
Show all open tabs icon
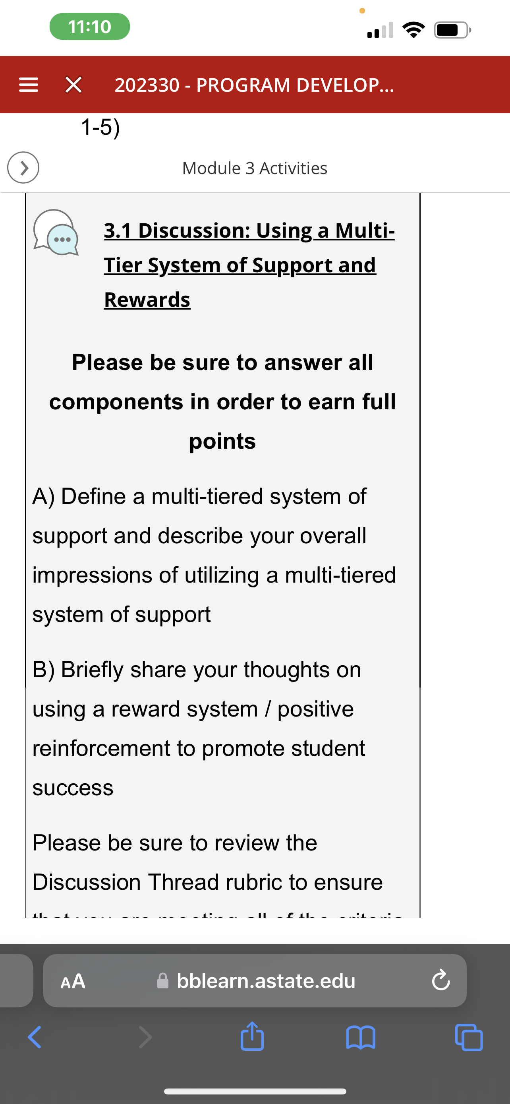coord(469,1037)
